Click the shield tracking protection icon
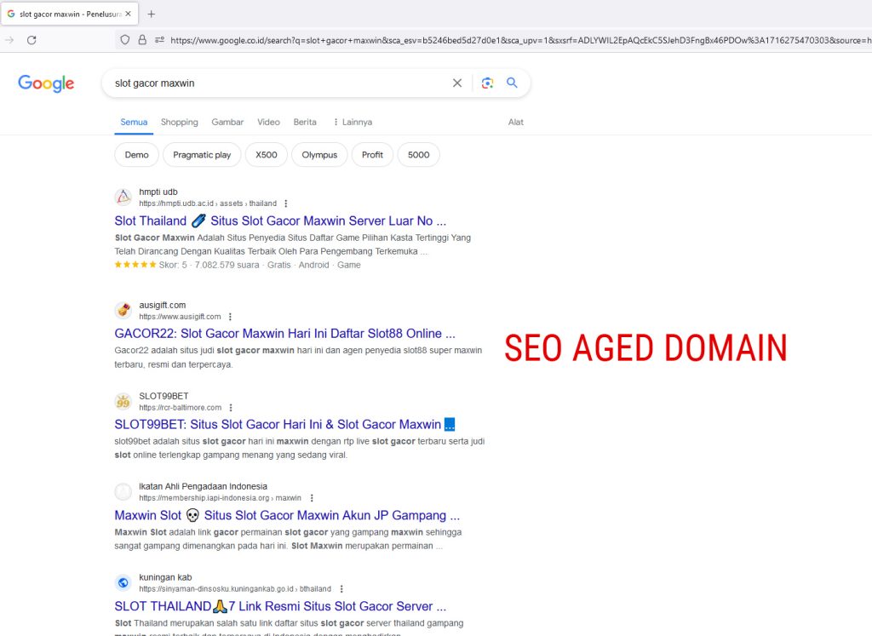 125,40
